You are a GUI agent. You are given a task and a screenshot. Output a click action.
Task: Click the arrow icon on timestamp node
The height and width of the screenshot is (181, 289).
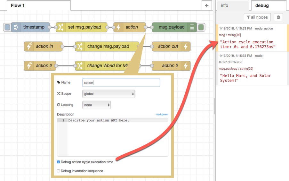[16, 27]
